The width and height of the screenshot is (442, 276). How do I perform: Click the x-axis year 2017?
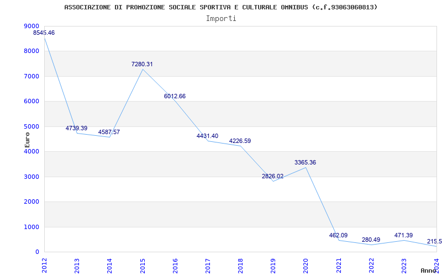point(208,266)
